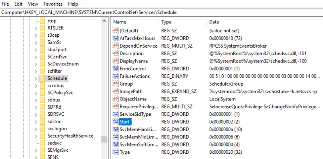Click the string icon beside DisplayName
Viewport: 323px width, 159px height.
[116, 61]
